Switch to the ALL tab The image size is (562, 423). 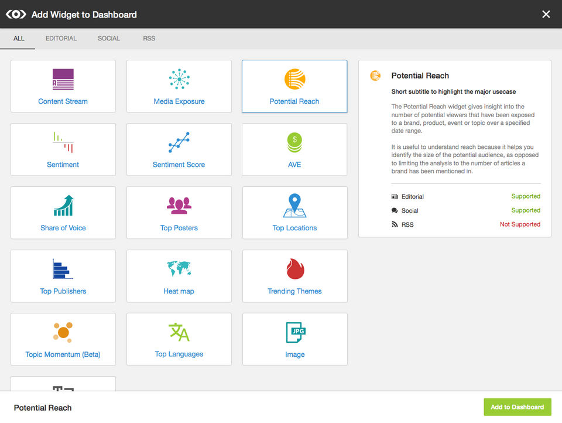[x=19, y=39]
